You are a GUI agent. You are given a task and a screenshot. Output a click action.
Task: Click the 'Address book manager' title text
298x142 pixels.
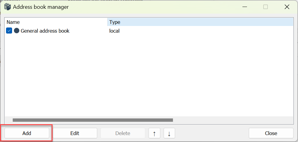[41, 7]
